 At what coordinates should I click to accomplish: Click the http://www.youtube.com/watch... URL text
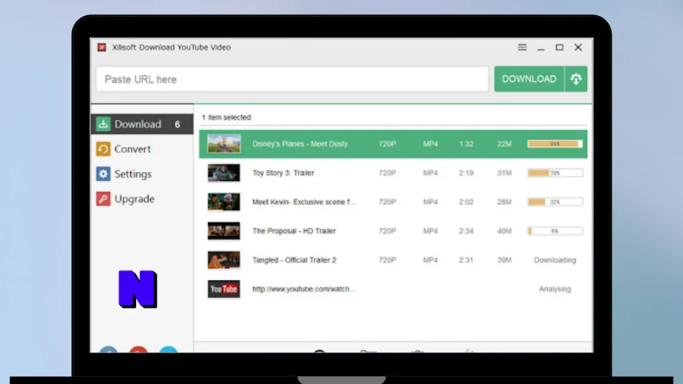pos(304,289)
